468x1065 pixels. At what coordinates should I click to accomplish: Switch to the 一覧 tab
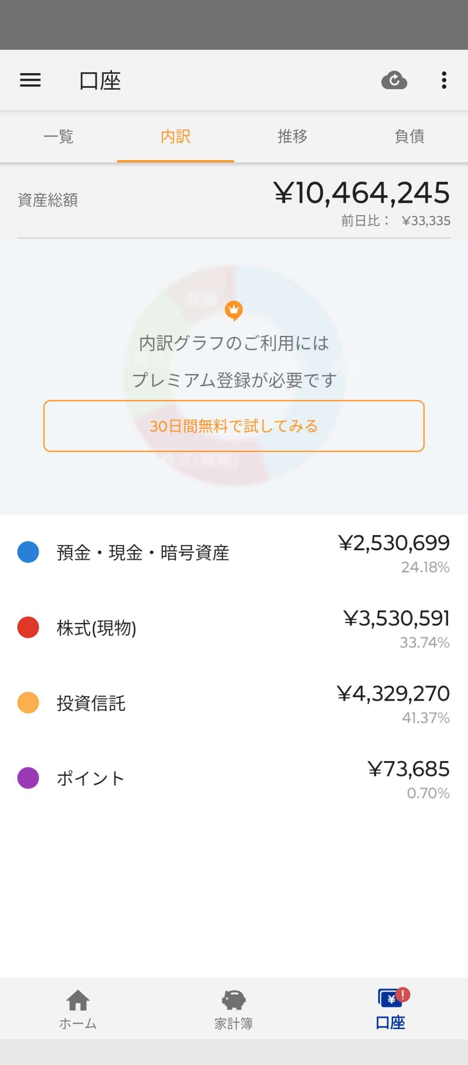click(x=59, y=136)
